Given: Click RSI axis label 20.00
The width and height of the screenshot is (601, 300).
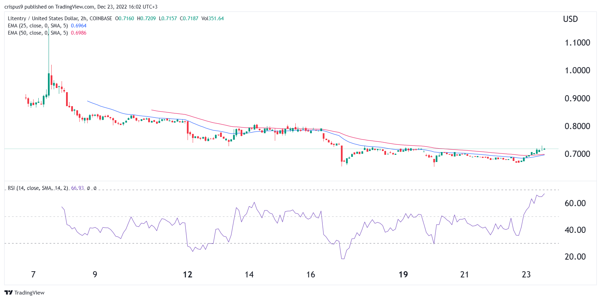Looking at the screenshot, I should pyautogui.click(x=575, y=257).
